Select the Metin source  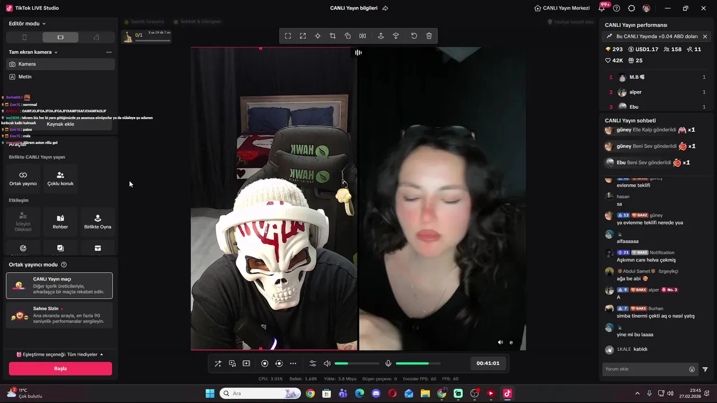[x=60, y=77]
